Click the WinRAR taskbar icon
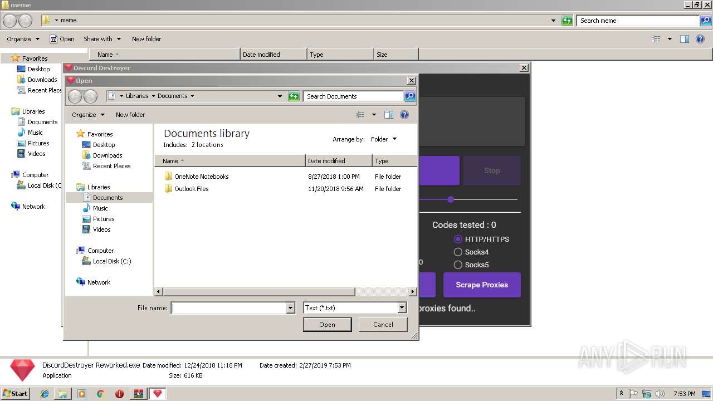713x401 pixels. click(x=138, y=394)
